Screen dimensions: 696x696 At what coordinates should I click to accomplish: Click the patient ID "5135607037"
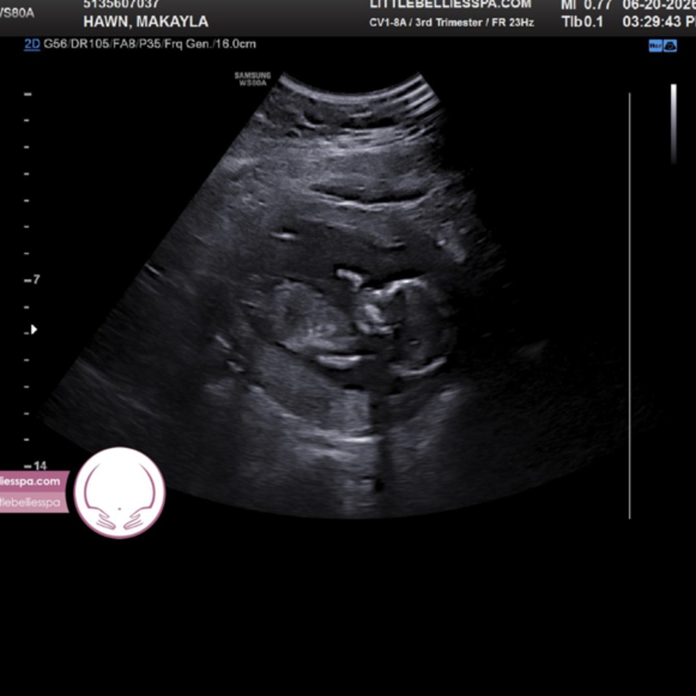pos(121,5)
